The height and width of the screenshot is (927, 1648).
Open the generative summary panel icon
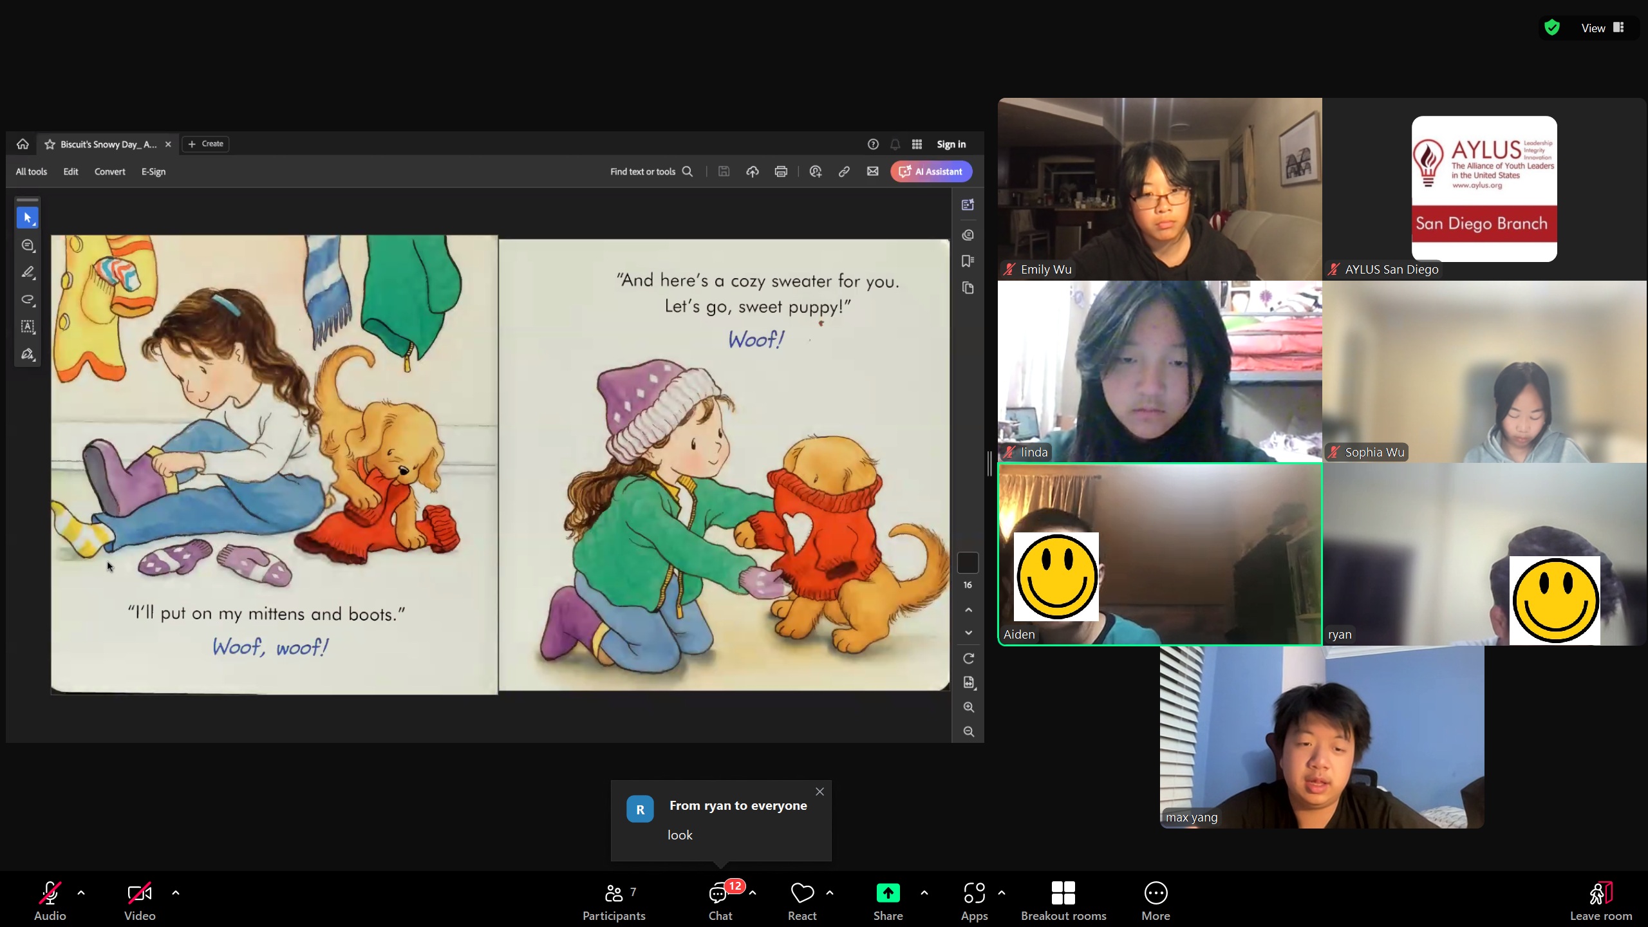968,205
